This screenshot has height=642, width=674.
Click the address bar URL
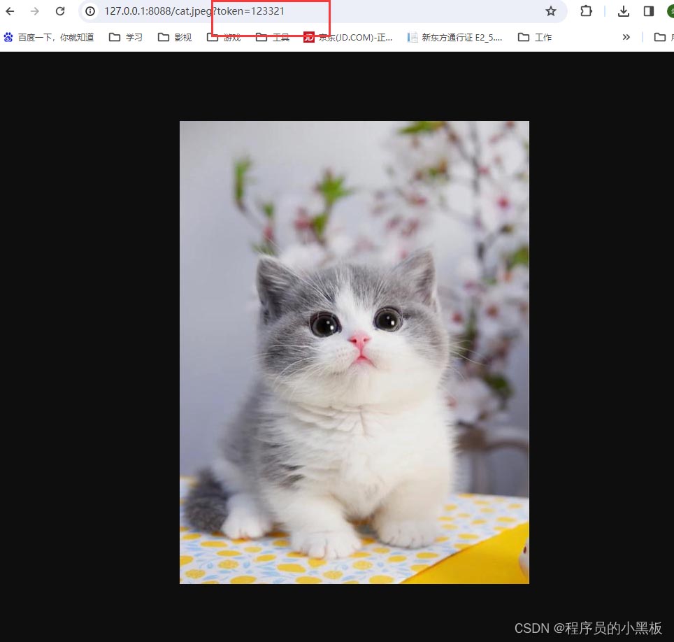coord(194,11)
